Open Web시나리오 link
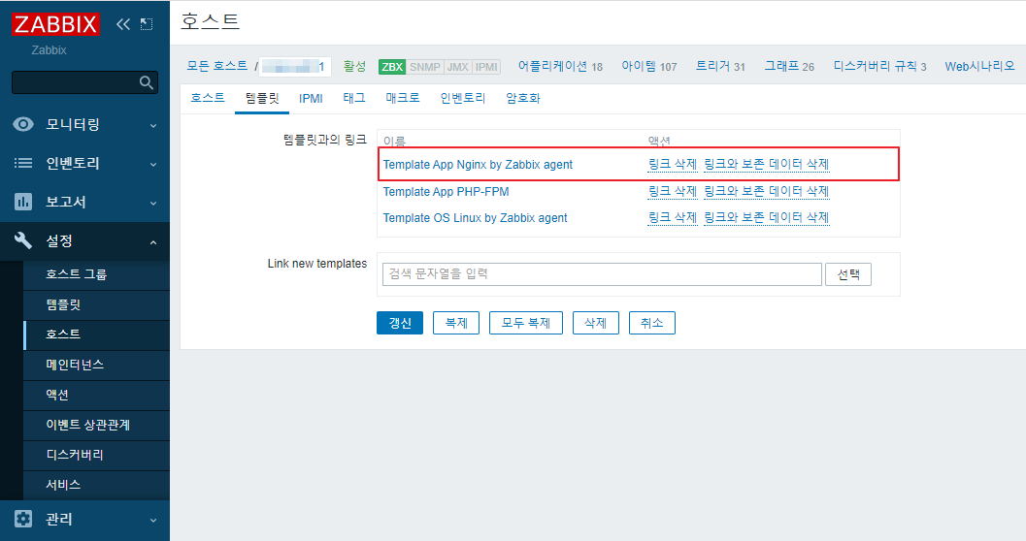 point(979,66)
